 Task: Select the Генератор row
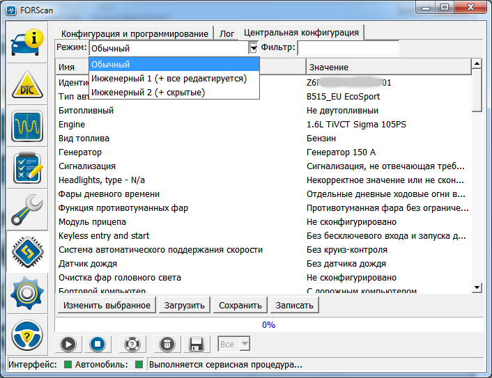tap(263, 152)
